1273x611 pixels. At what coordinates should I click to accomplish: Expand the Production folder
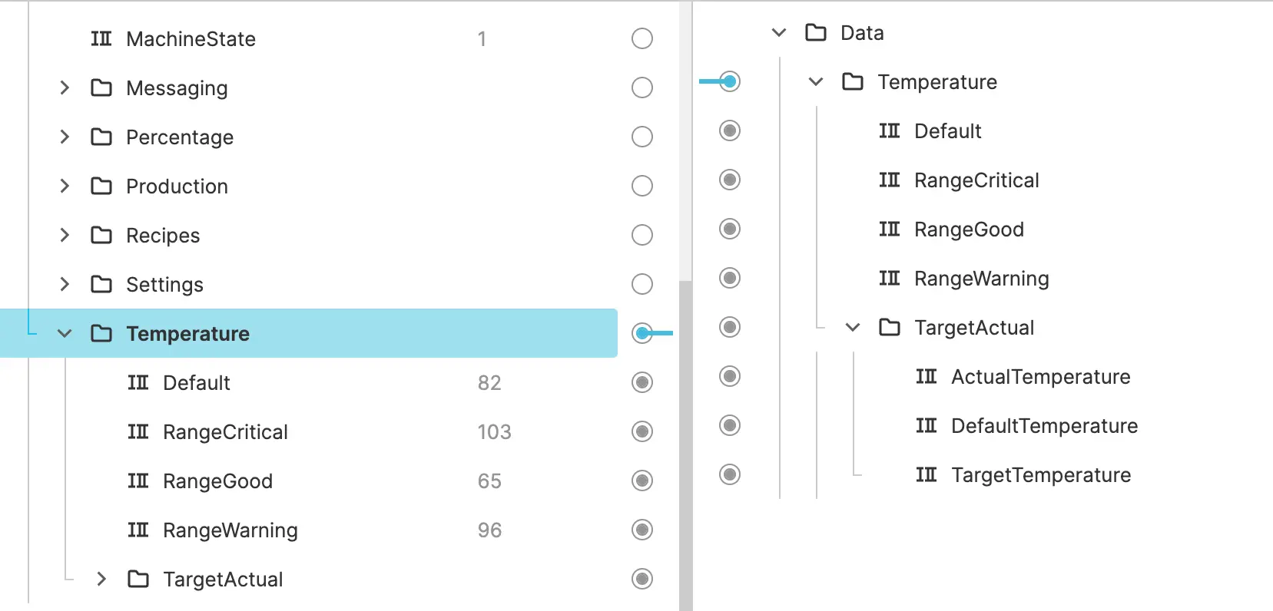(65, 187)
